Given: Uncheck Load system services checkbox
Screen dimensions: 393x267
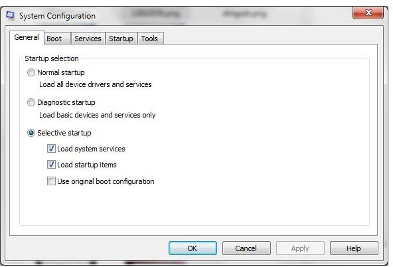Looking at the screenshot, I should pyautogui.click(x=51, y=149).
